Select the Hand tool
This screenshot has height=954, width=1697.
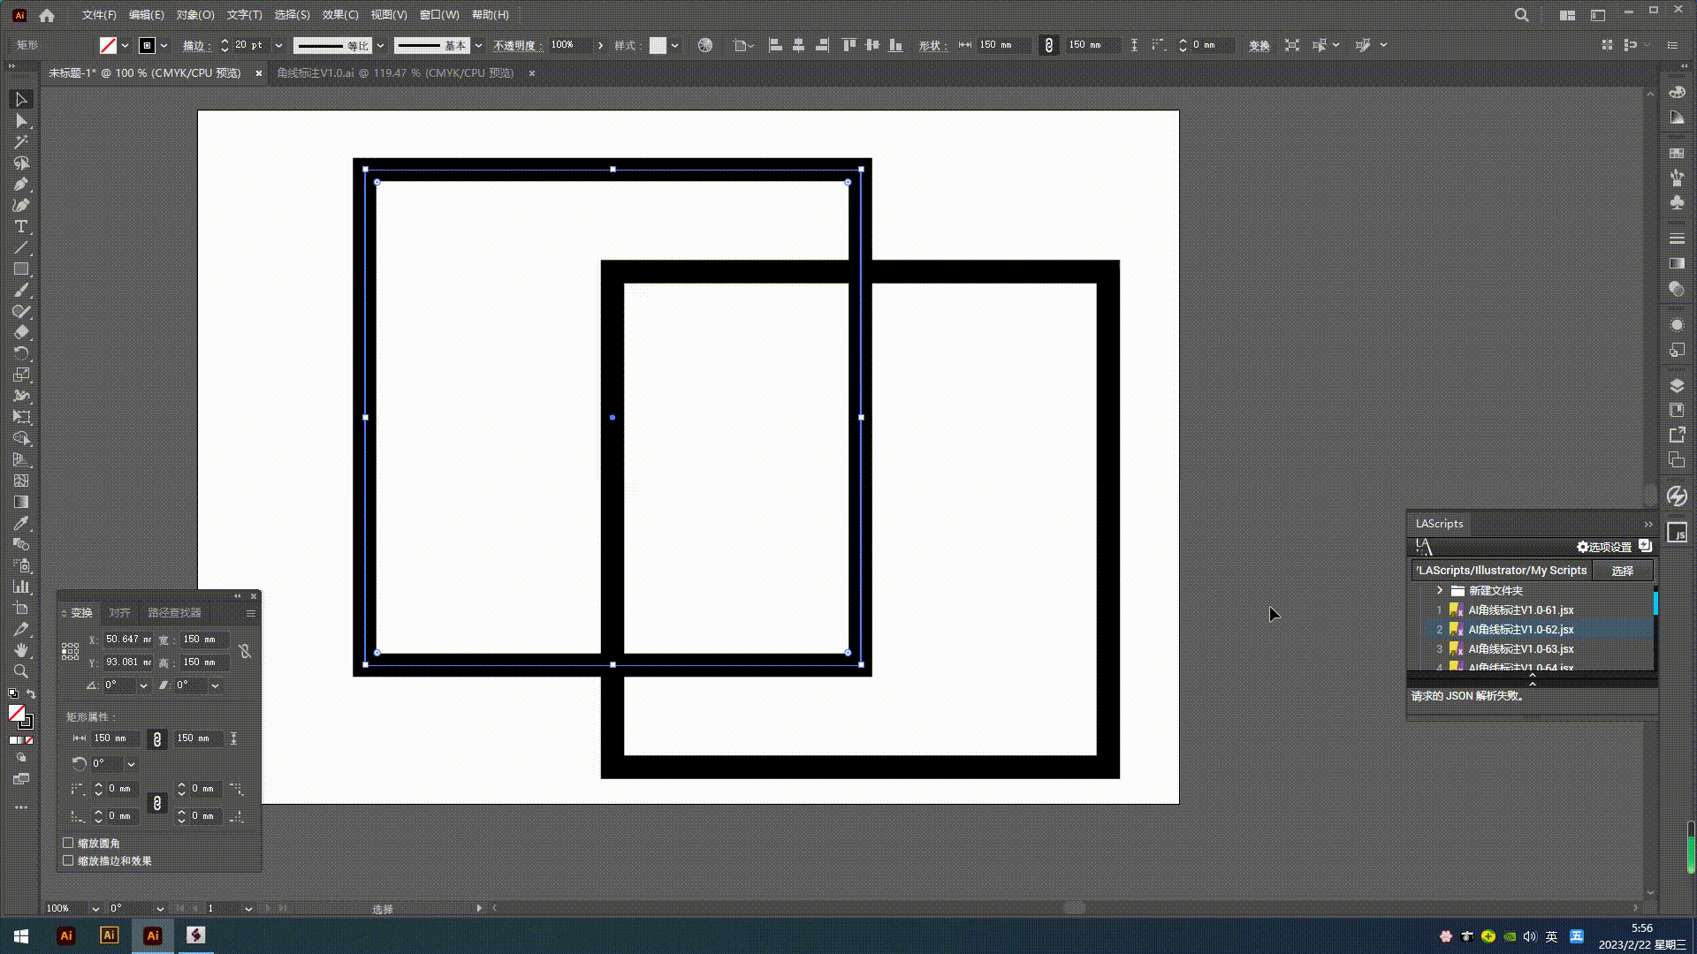(21, 650)
